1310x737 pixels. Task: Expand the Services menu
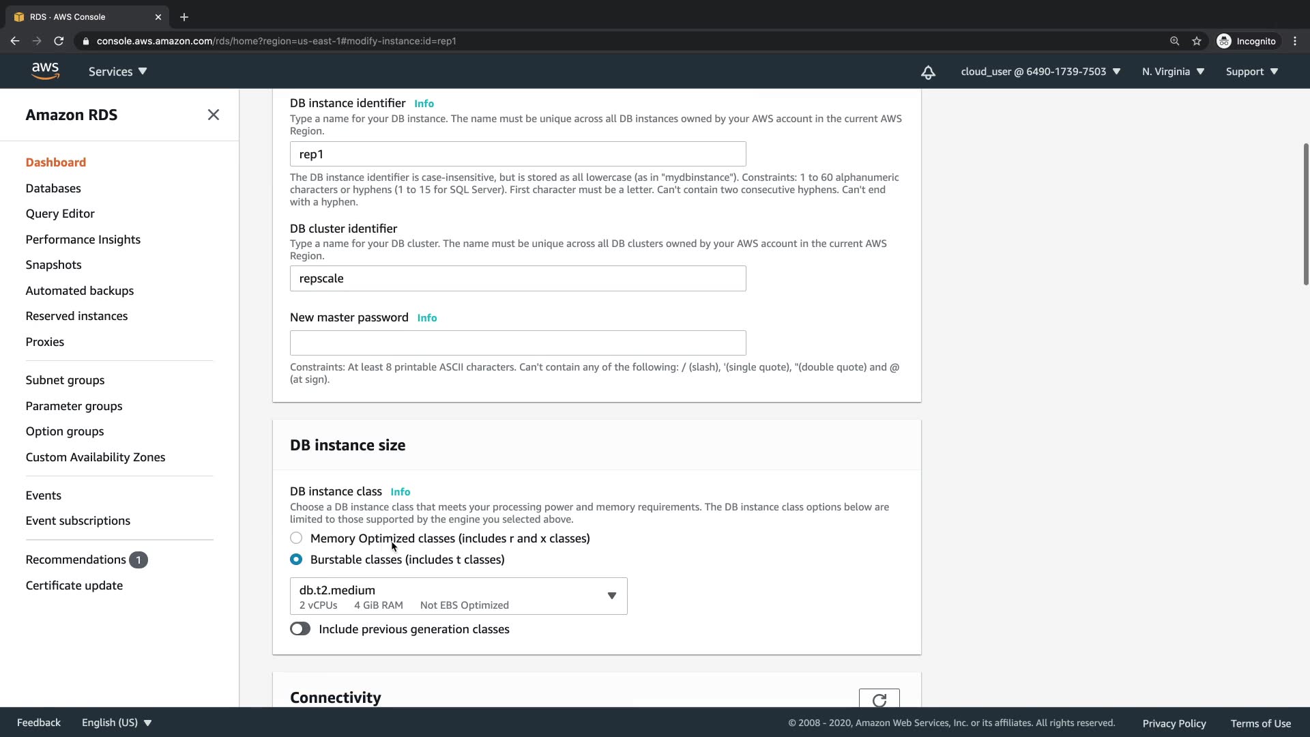coord(117,72)
